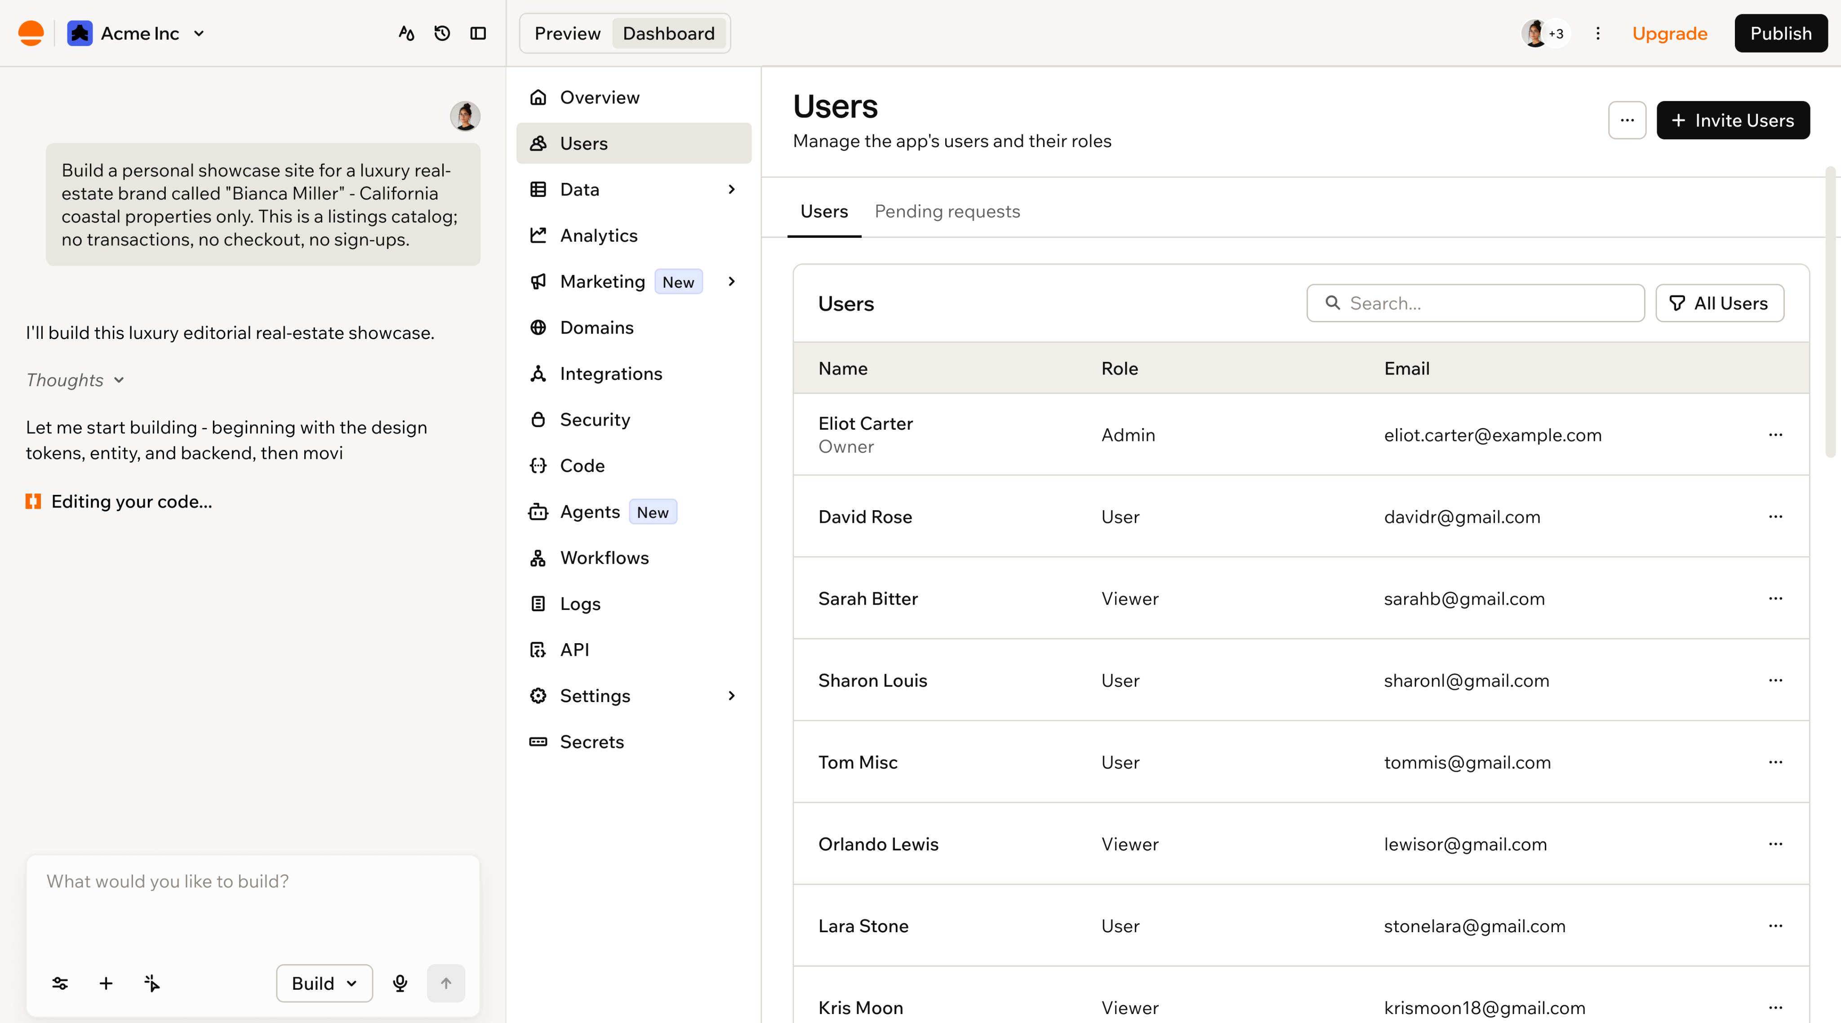Click the Role column header
The width and height of the screenshot is (1841, 1023).
point(1119,369)
